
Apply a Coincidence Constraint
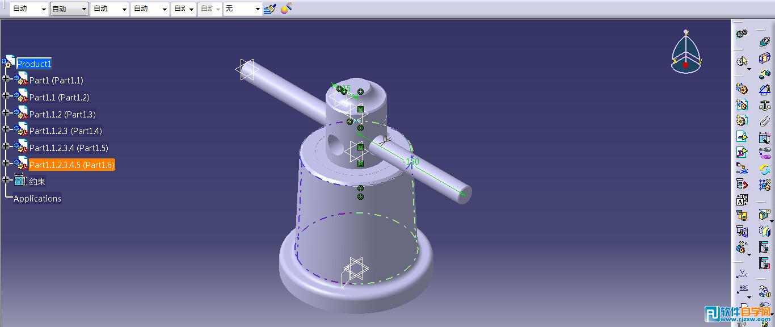(x=764, y=41)
